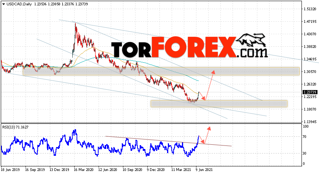
Task: Click price scale value 1.43070
Action: pyautogui.click(x=310, y=34)
